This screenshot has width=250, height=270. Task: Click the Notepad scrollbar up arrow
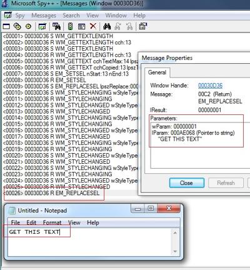[175, 232]
